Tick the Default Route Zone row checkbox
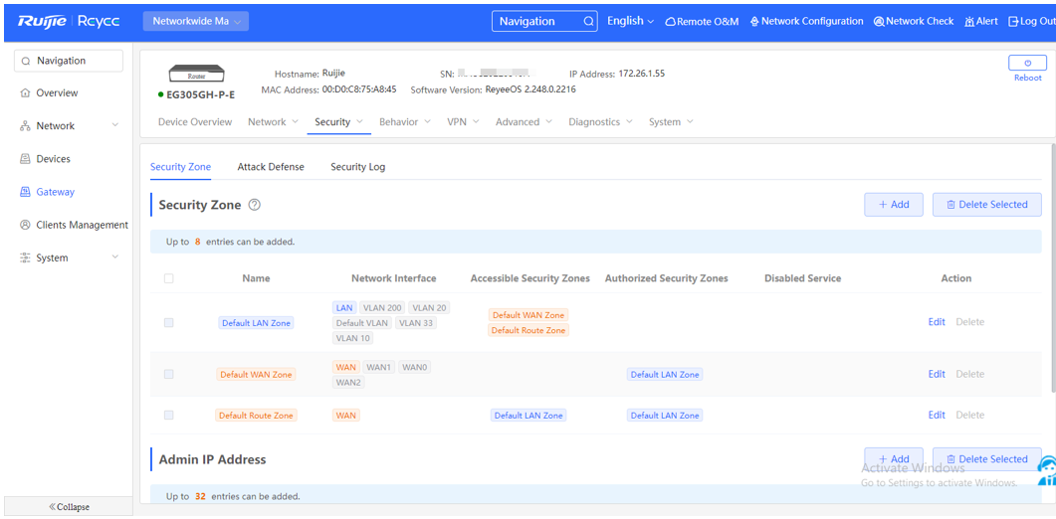Viewport: 1056px width, 519px height. 168,416
